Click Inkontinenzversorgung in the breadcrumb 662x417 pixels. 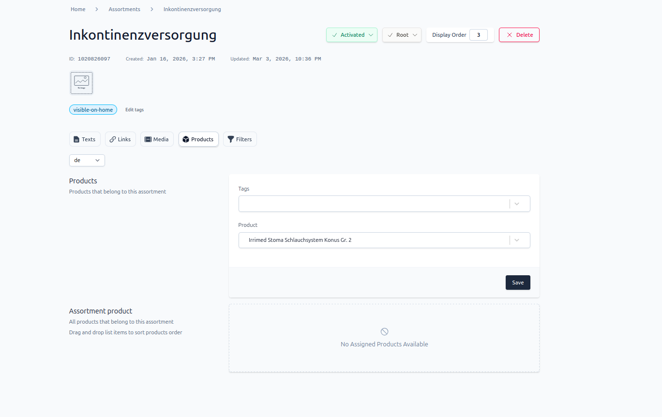192,9
